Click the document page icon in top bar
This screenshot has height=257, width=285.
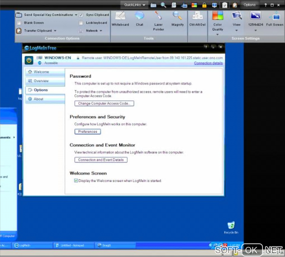pyautogui.click(x=174, y=5)
